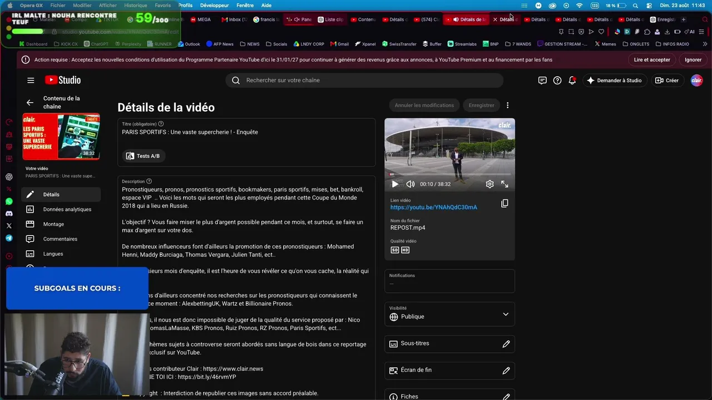
Task: Open the Tests A/B option
Action: click(144, 156)
